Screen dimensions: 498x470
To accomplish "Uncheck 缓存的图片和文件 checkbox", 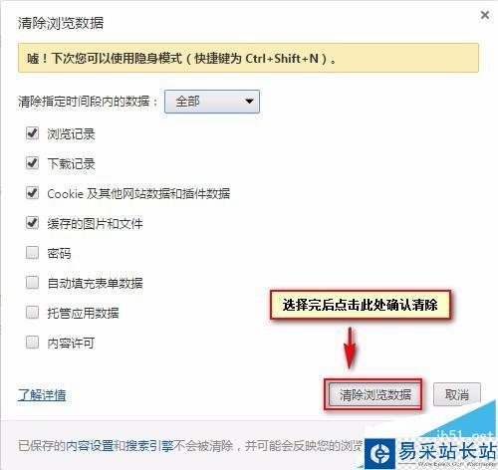I will [32, 223].
